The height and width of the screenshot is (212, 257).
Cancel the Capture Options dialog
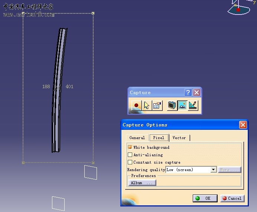point(232,198)
